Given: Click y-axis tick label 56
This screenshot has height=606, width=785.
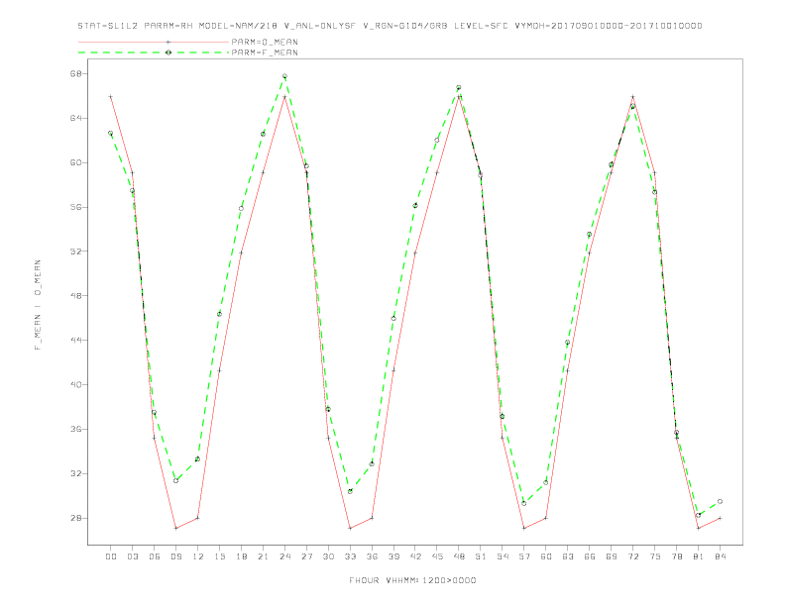Looking at the screenshot, I should pos(75,207).
